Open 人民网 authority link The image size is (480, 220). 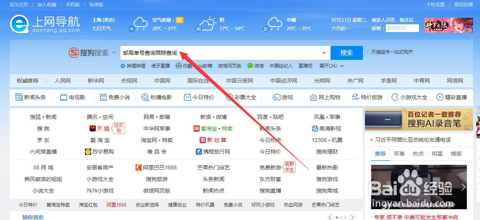(x=63, y=81)
